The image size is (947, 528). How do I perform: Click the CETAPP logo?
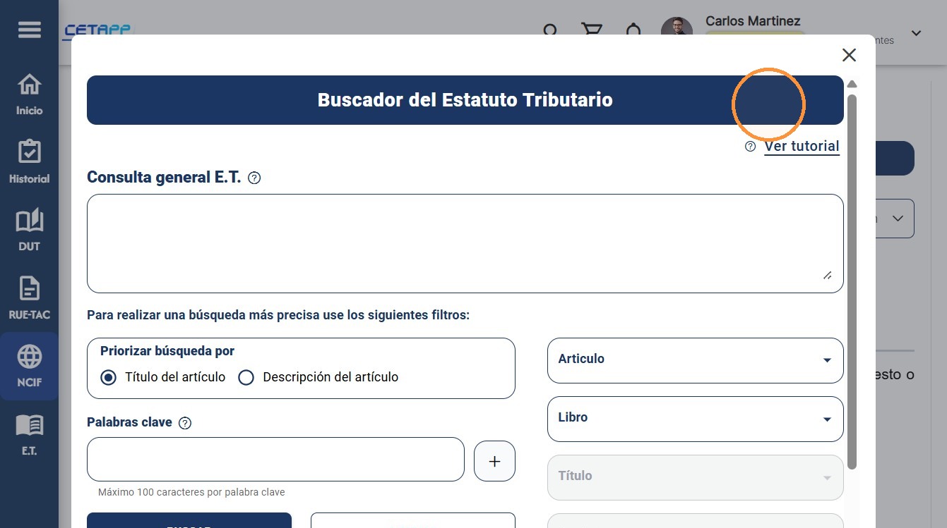(x=98, y=30)
